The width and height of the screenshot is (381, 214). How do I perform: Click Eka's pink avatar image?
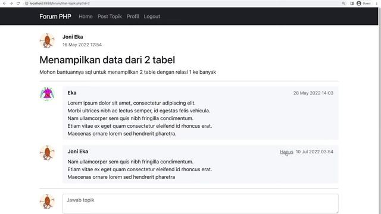point(47,94)
